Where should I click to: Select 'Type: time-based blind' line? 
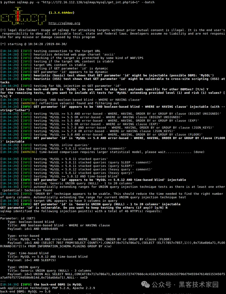click(28, 253)
